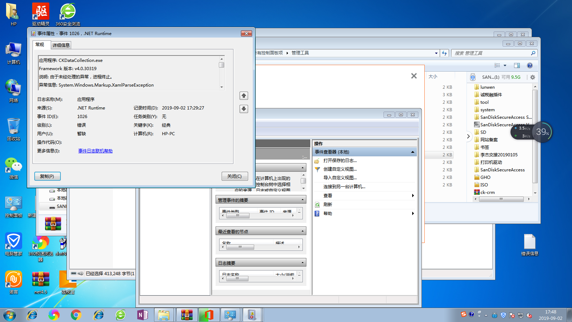Open 360安全浏览 desktop icon
The width and height of the screenshot is (572, 322).
tap(68, 14)
